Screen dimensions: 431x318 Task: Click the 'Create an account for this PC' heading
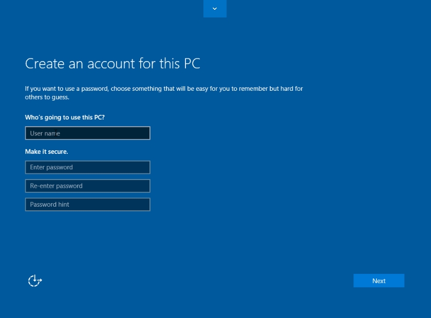click(113, 64)
